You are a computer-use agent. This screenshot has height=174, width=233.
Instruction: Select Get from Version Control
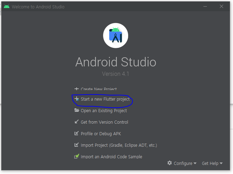tap(104, 122)
